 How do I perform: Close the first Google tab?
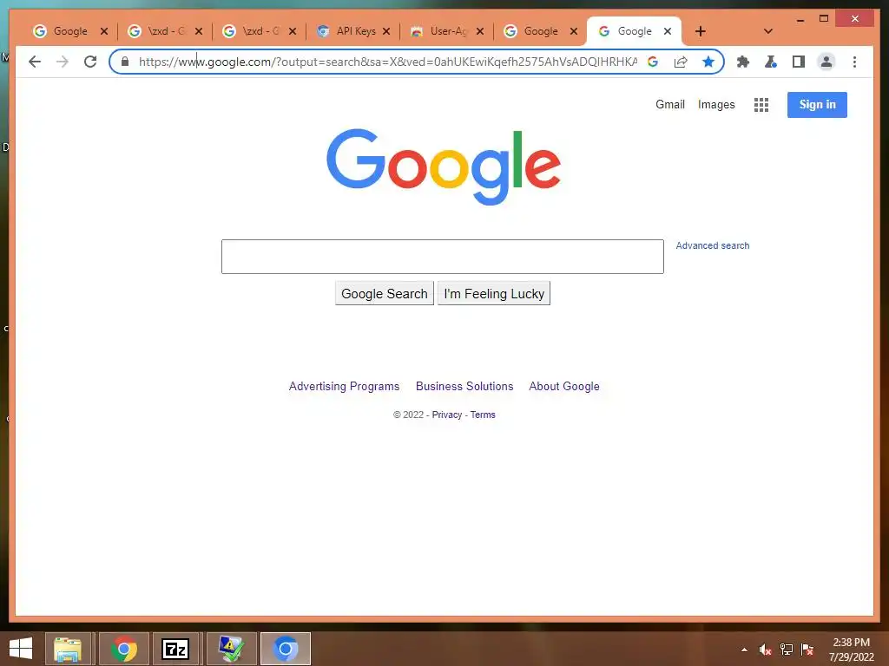coord(104,31)
